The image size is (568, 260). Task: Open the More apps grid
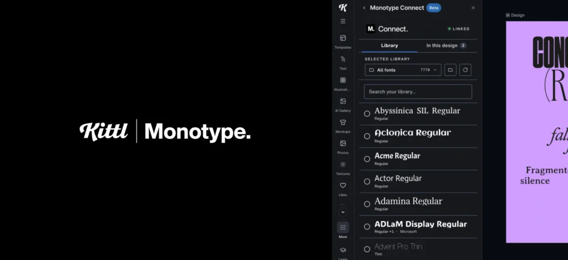coord(343,230)
